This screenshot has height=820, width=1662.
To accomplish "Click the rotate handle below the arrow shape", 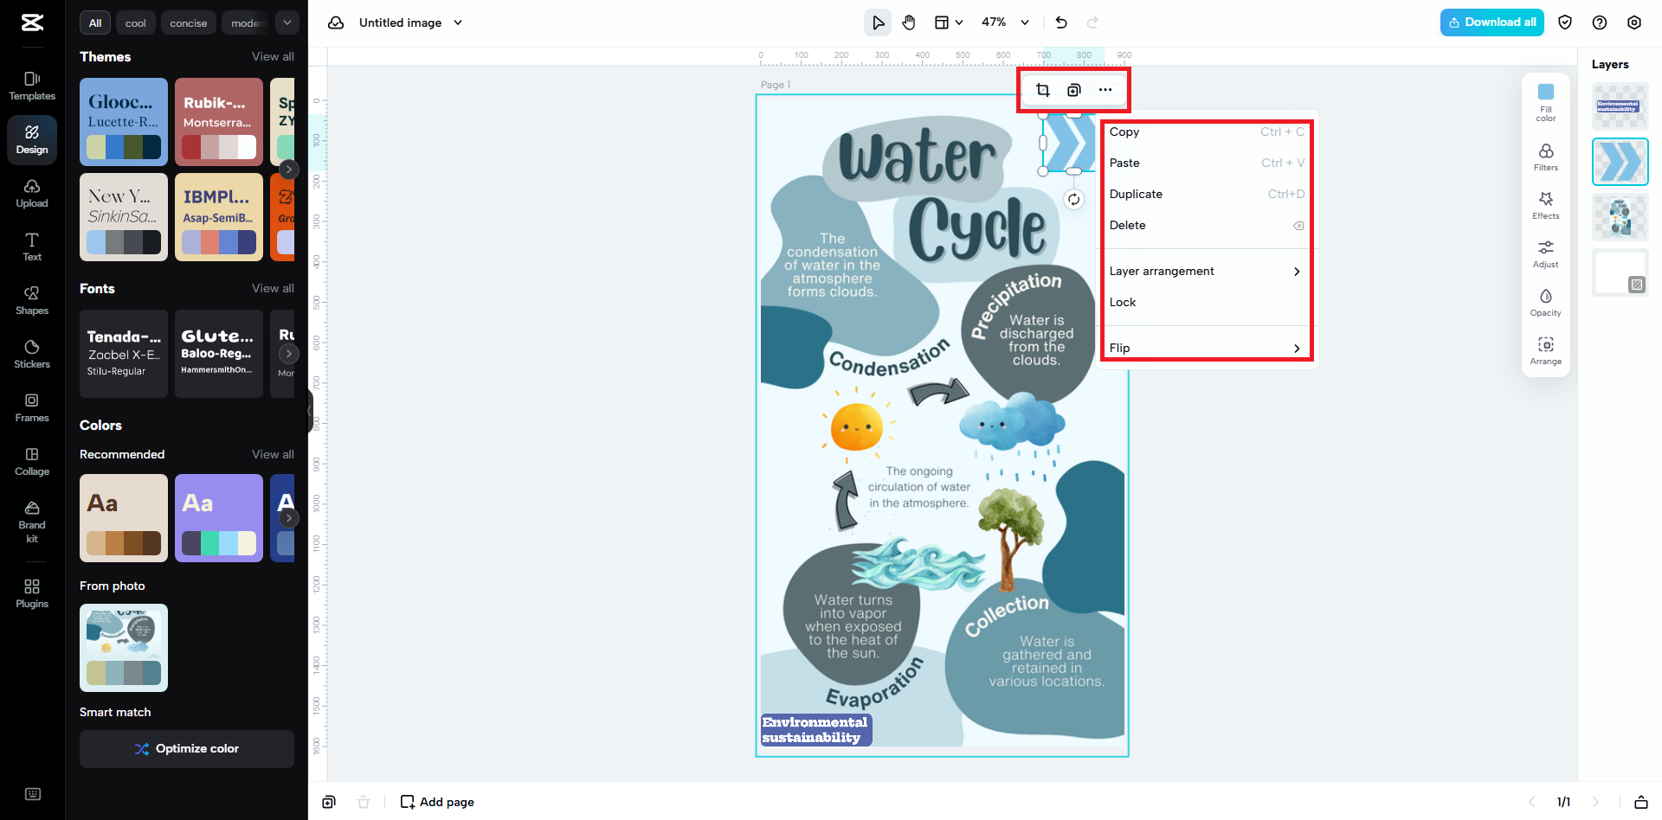I will coord(1074,200).
